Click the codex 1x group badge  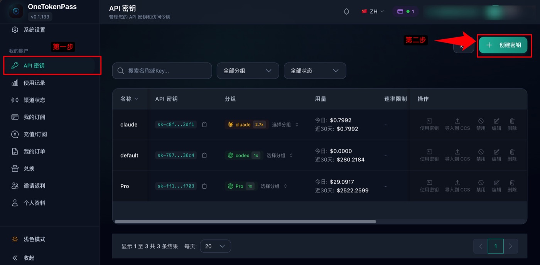tap(244, 155)
